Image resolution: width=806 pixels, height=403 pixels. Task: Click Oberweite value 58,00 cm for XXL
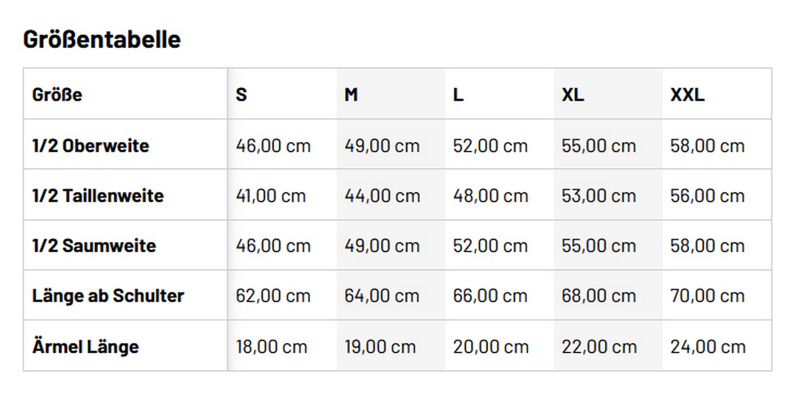tap(707, 146)
